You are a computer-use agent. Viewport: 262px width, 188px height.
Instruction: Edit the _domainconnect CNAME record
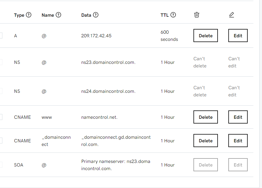(238, 141)
